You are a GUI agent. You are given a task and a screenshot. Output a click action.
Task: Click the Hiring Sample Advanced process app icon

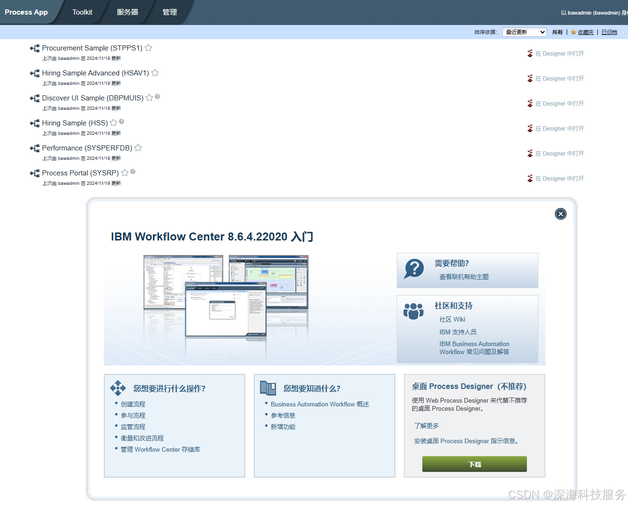click(x=34, y=73)
